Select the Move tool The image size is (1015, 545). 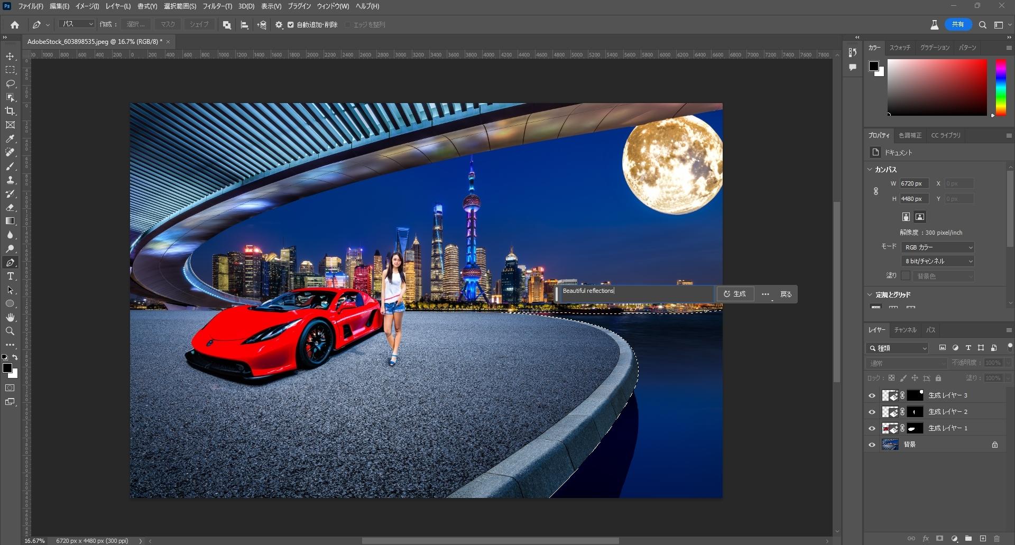[x=10, y=56]
